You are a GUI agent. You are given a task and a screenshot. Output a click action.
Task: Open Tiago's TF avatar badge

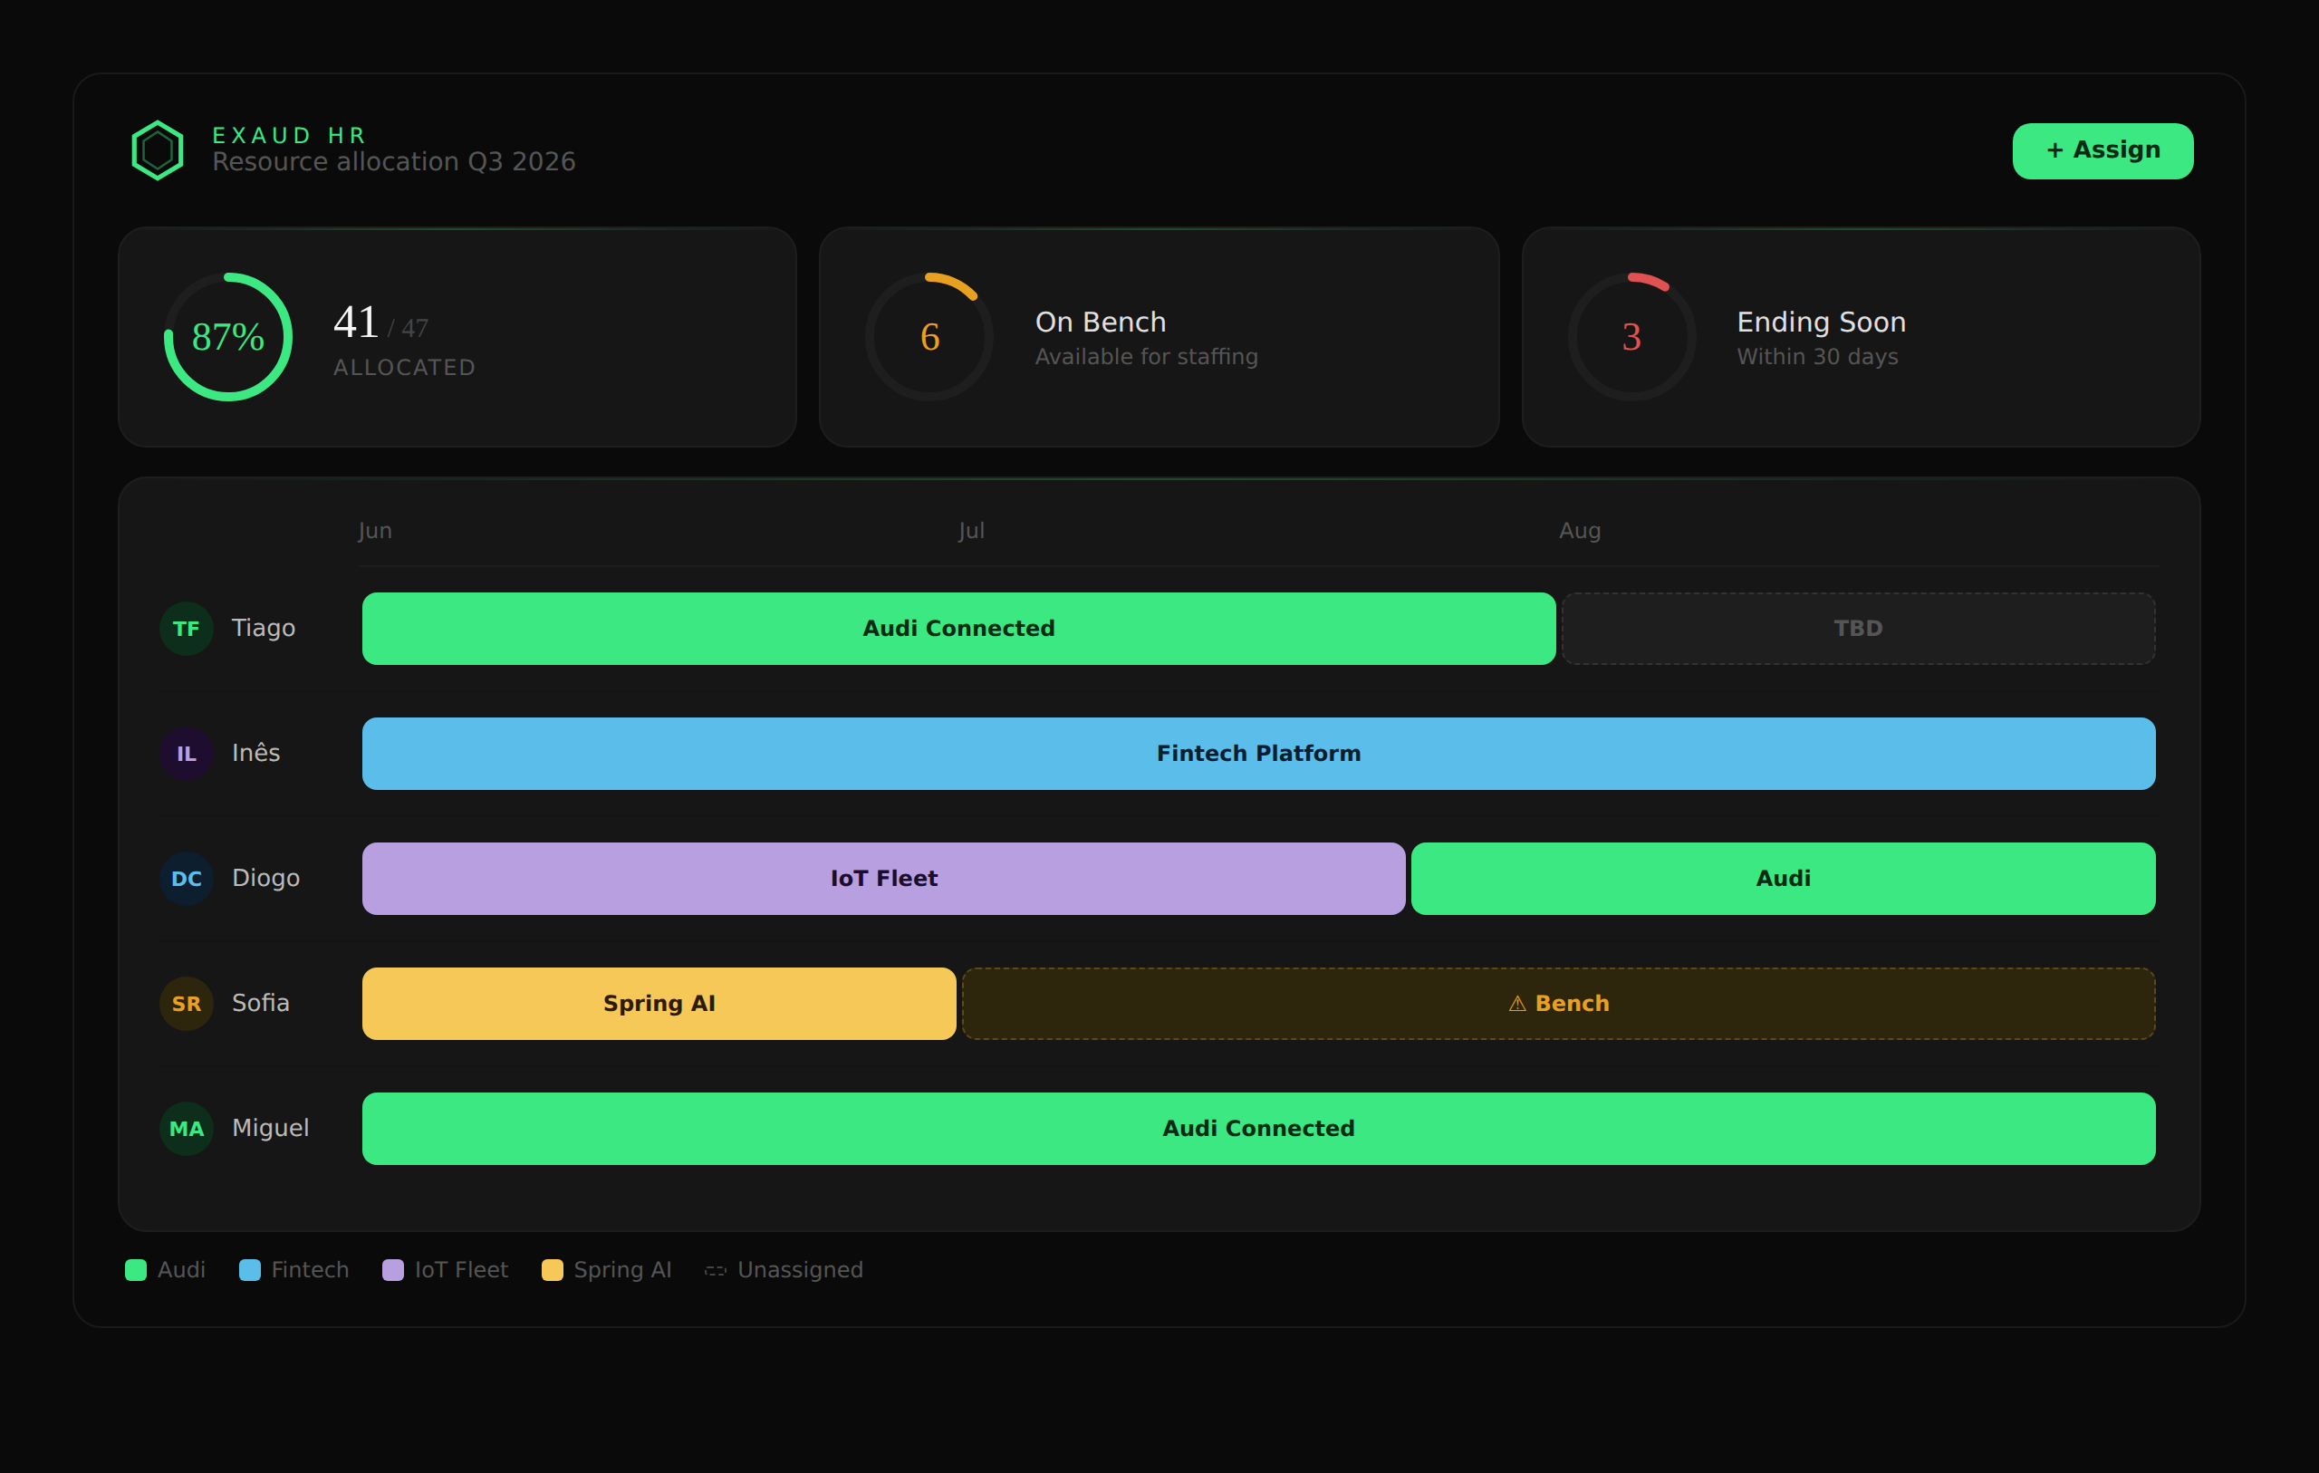[x=186, y=628]
